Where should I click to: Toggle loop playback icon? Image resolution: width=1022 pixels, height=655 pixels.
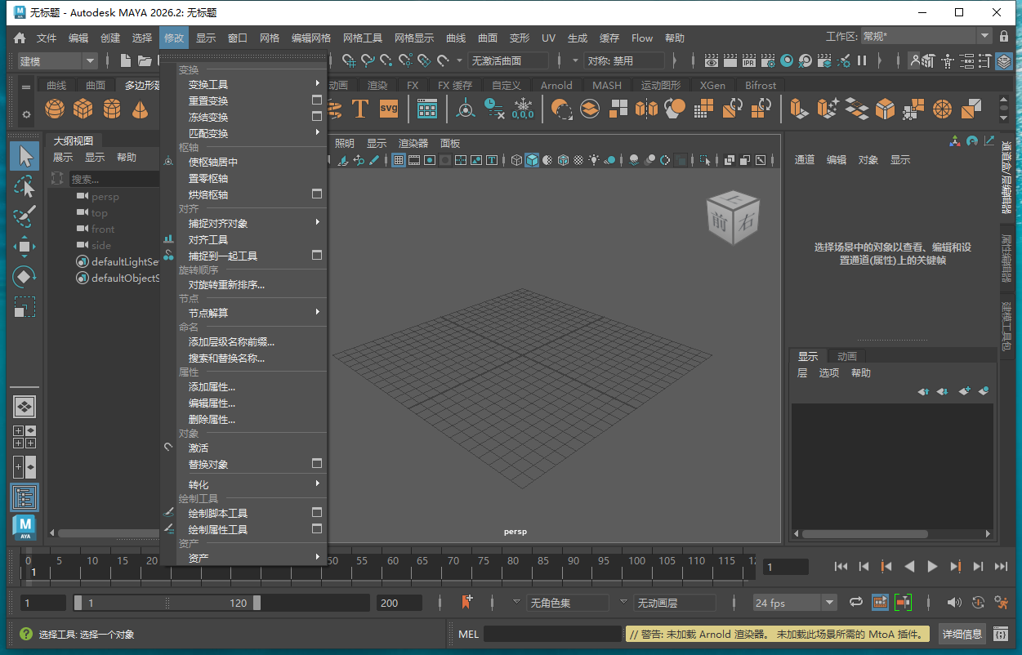(856, 603)
